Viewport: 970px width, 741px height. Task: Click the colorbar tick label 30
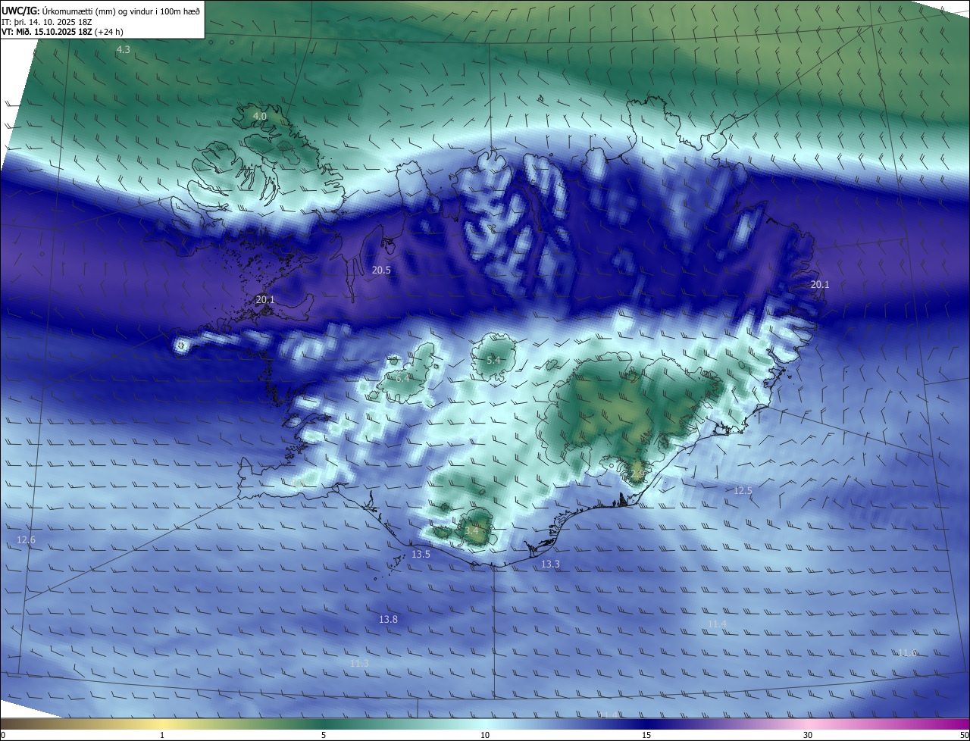coord(808,735)
